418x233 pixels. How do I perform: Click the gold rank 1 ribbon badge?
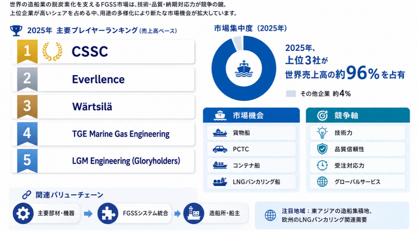27,52
